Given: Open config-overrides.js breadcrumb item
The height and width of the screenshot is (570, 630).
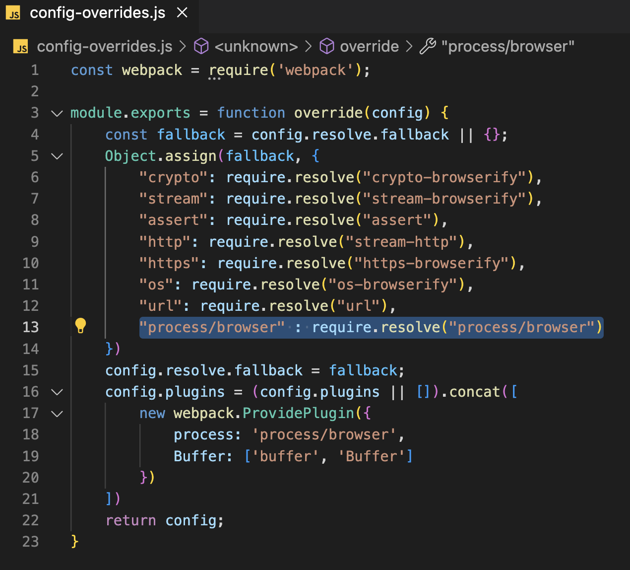Looking at the screenshot, I should (105, 46).
